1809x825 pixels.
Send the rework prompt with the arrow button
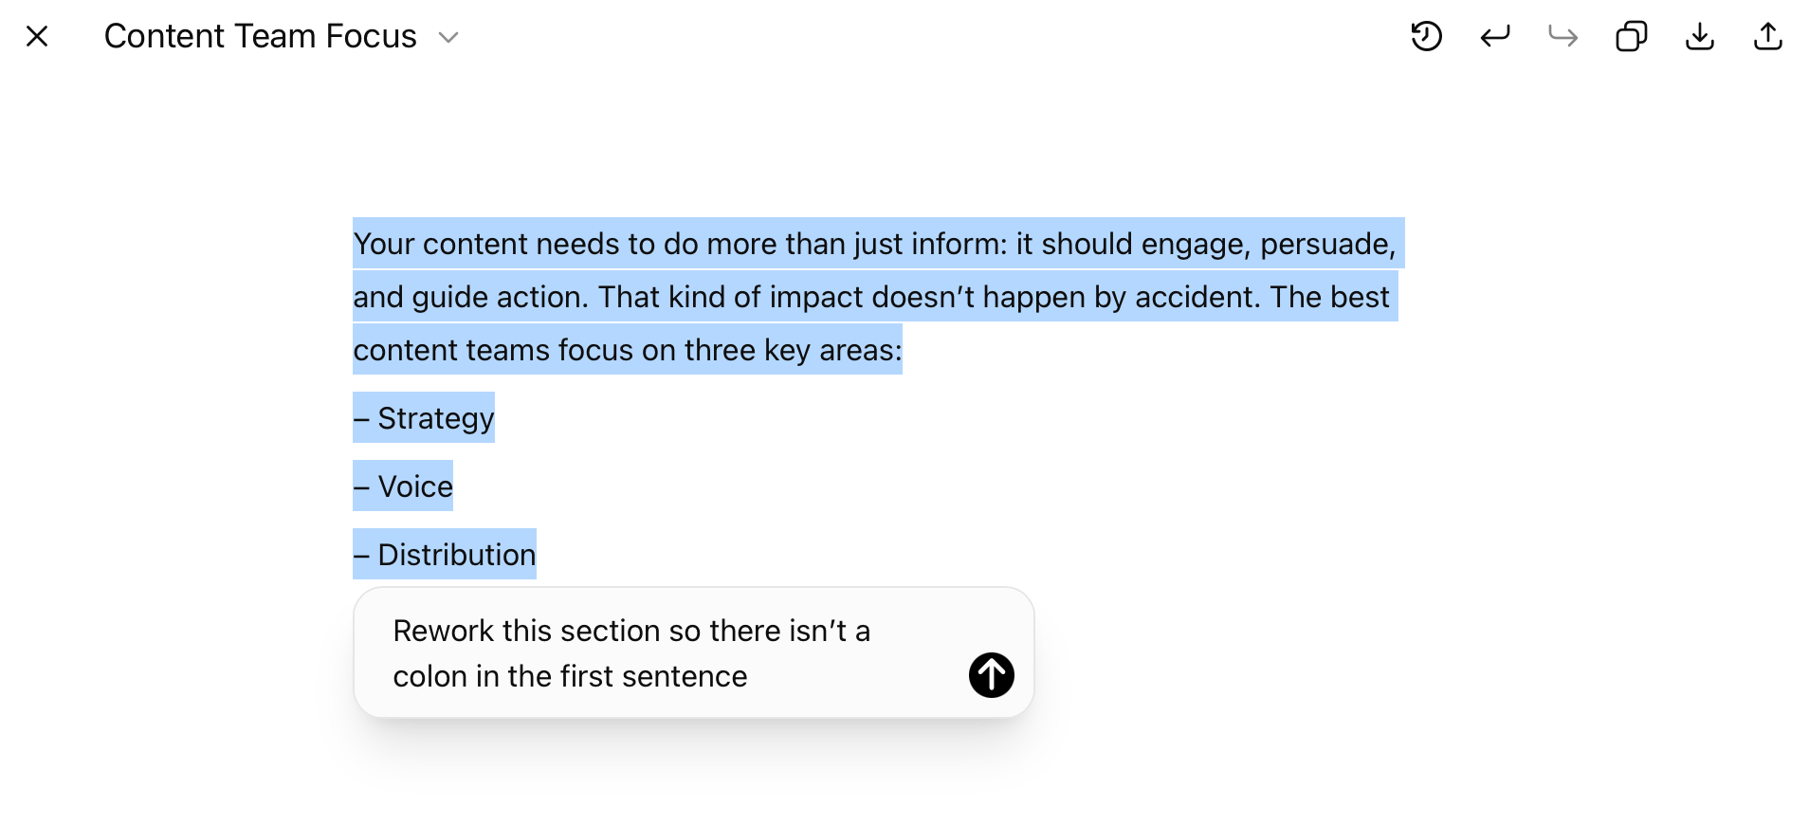click(x=992, y=675)
